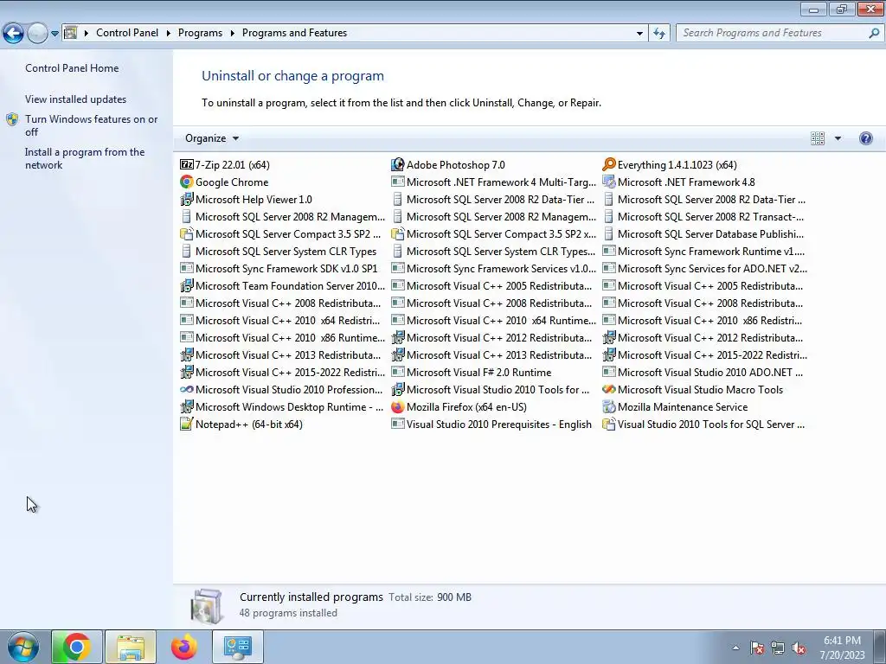The image size is (886, 664).
Task: Open Control Panel Home link
Action: point(72,68)
